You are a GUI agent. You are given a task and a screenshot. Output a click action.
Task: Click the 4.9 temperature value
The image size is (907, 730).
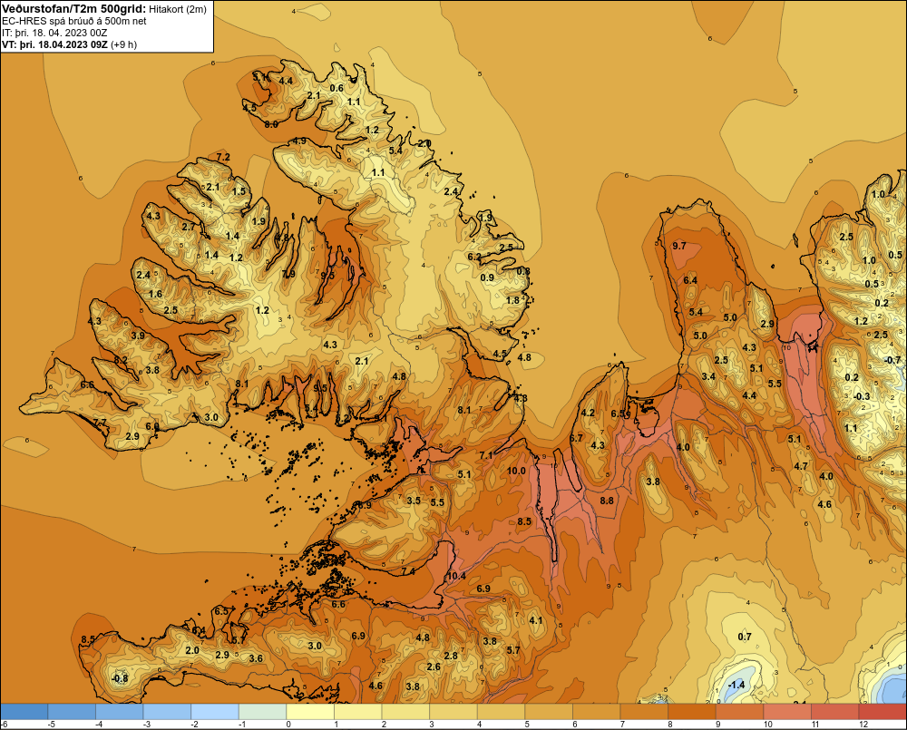pos(299,141)
